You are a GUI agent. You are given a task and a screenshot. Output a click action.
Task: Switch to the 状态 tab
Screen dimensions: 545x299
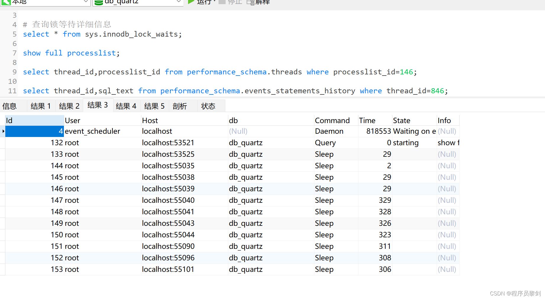(208, 106)
